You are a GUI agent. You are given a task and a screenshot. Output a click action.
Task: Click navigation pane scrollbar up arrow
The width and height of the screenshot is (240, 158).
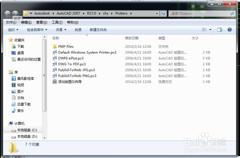pyautogui.click(x=45, y=37)
